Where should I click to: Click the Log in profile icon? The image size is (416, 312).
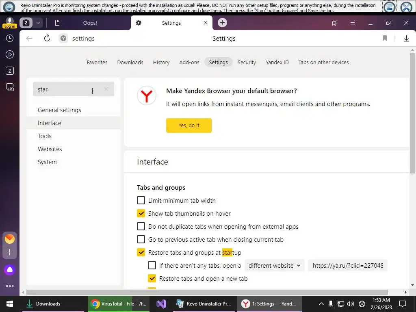(10, 23)
